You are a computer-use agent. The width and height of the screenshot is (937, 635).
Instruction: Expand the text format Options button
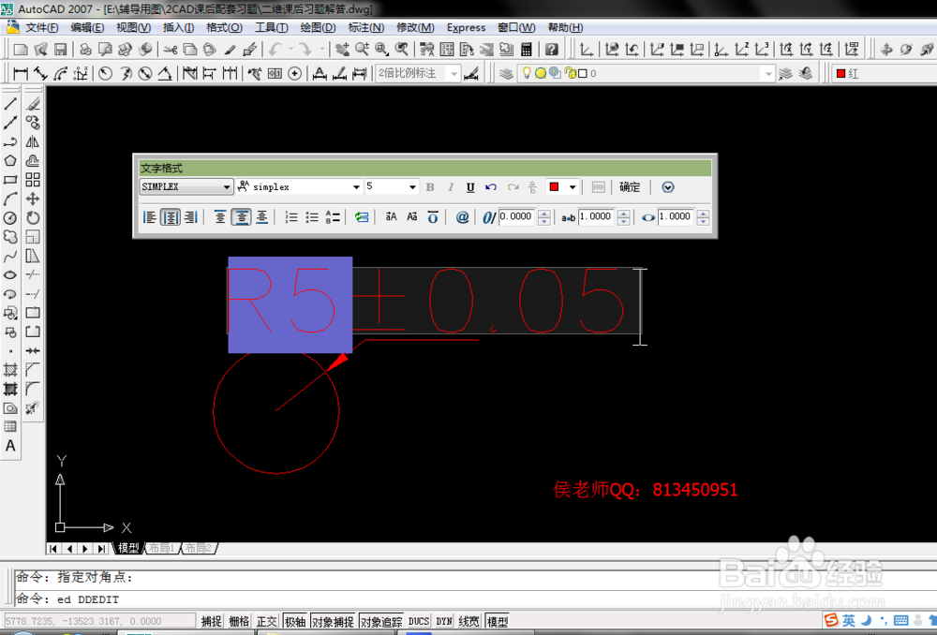click(x=668, y=187)
